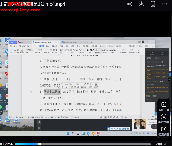The height and width of the screenshot is (146, 172).
Task: Expand the styles gallery arrow
Action: pos(118,53)
